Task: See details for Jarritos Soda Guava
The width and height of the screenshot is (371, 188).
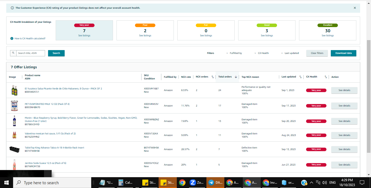Action: pyautogui.click(x=344, y=165)
